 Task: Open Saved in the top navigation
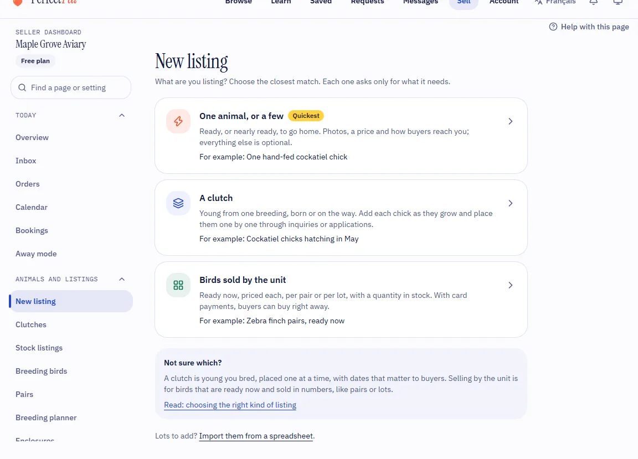[321, 2]
